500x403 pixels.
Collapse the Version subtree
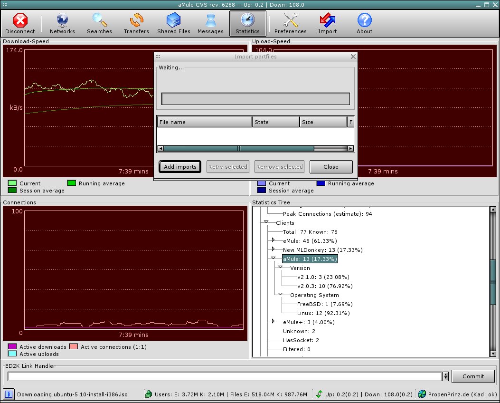click(x=280, y=267)
